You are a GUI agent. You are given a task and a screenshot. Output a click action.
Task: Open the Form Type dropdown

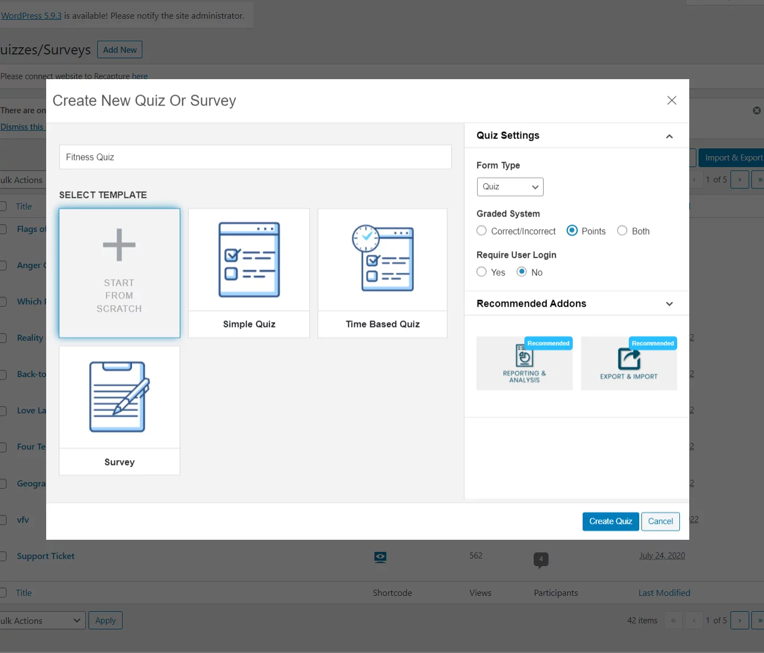pos(510,187)
